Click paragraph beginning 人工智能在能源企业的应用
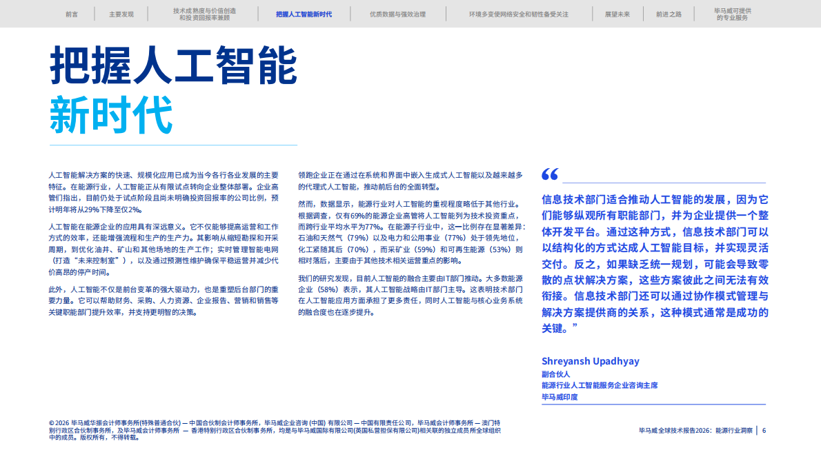821x461 pixels. click(x=164, y=249)
